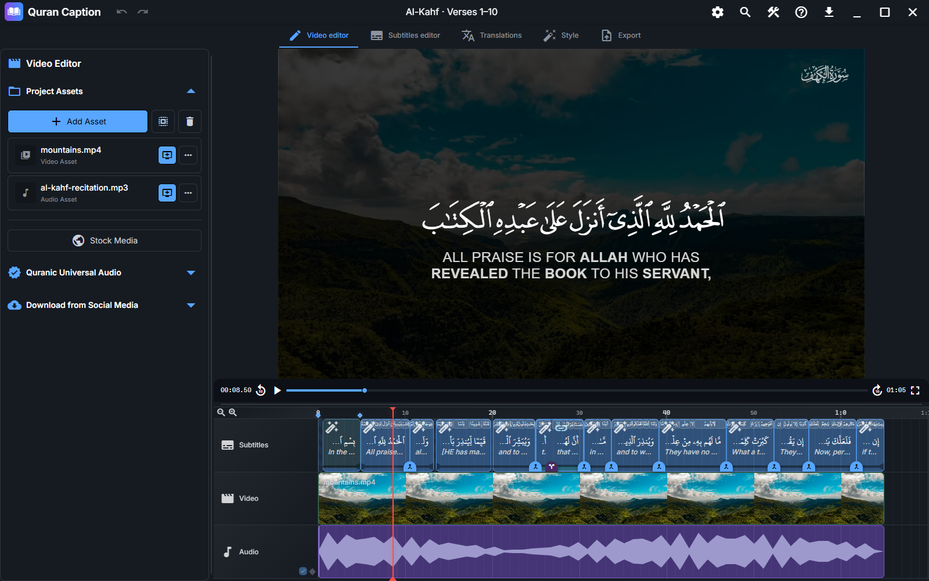Open more options for mountains.mp4
The height and width of the screenshot is (581, 929).
[188, 155]
